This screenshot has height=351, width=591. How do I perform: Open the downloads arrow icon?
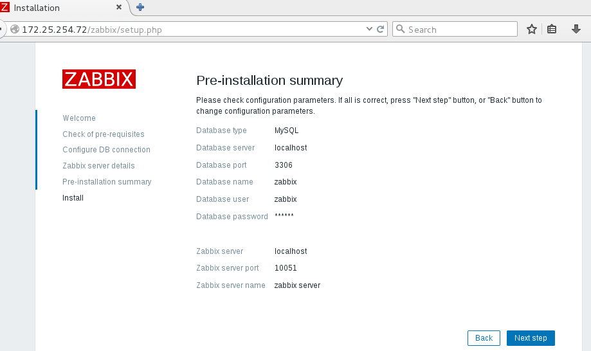pos(576,29)
